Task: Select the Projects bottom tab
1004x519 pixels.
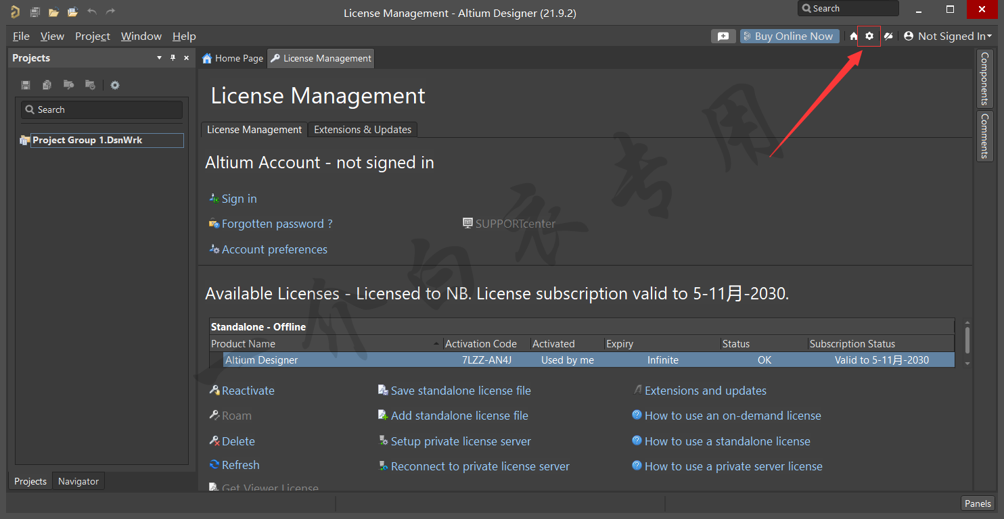Action: [x=30, y=481]
